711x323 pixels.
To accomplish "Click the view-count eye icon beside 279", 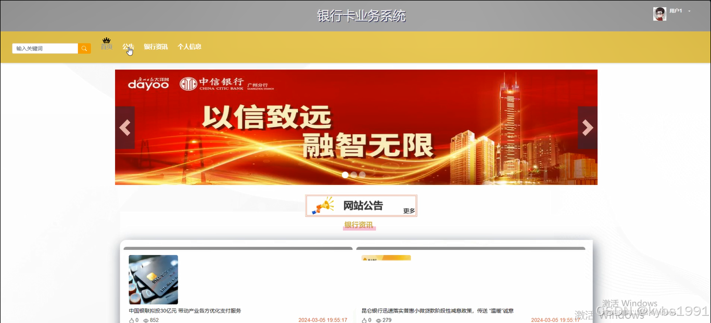I will click(x=378, y=320).
